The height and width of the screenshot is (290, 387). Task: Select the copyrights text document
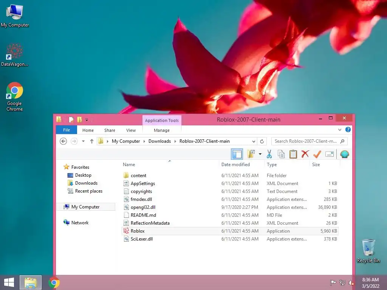tap(230, 191)
